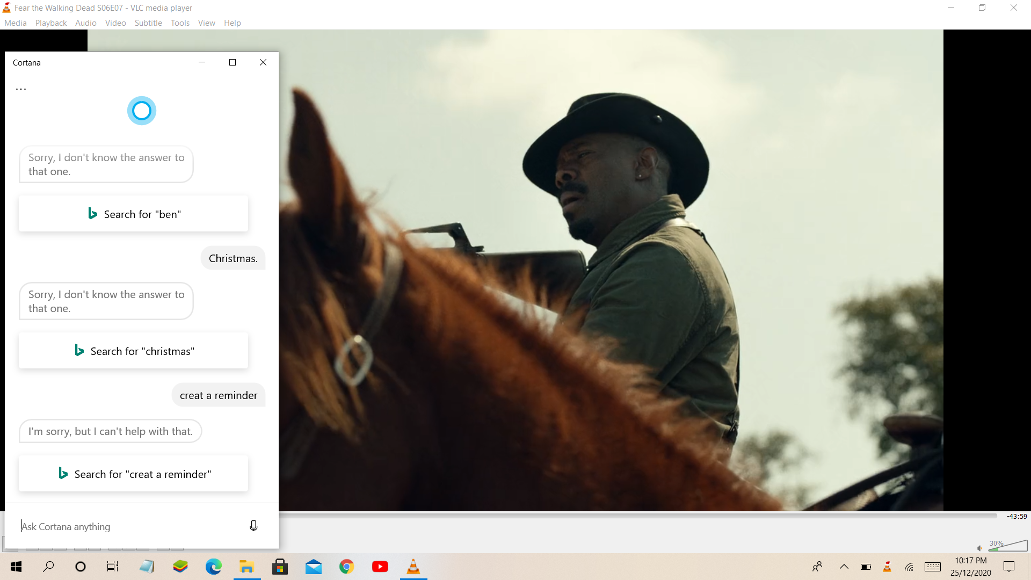Open the Mail app from taskbar

tap(314, 567)
